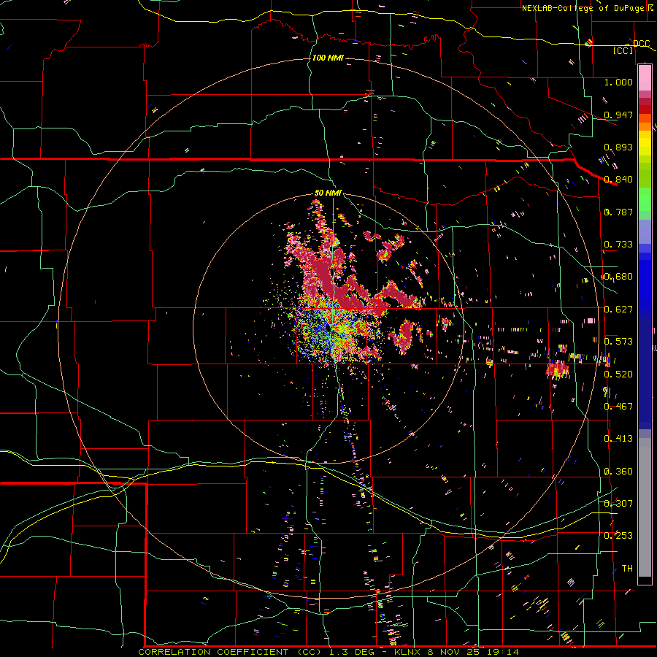657x657 pixels.
Task: Click the 50 NMI range ring label
Action: pyautogui.click(x=328, y=193)
